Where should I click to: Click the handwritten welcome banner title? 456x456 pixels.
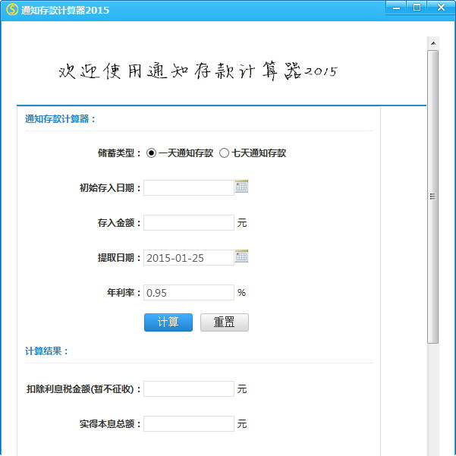pos(198,71)
